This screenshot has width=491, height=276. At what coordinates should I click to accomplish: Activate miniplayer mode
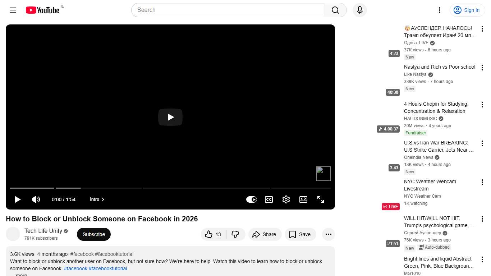point(303,199)
